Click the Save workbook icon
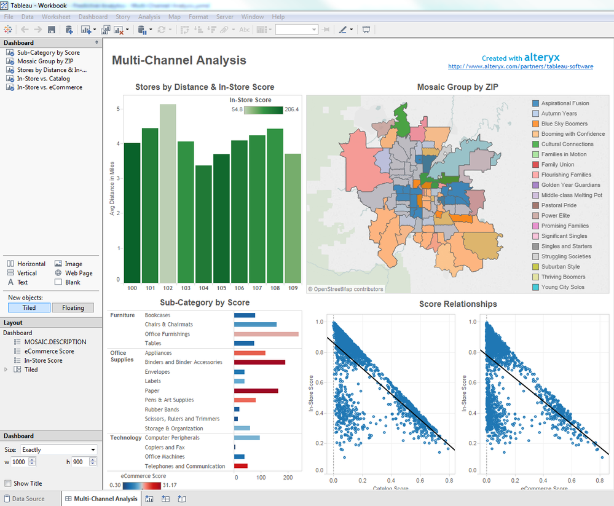The height and width of the screenshot is (506, 614). click(x=52, y=30)
